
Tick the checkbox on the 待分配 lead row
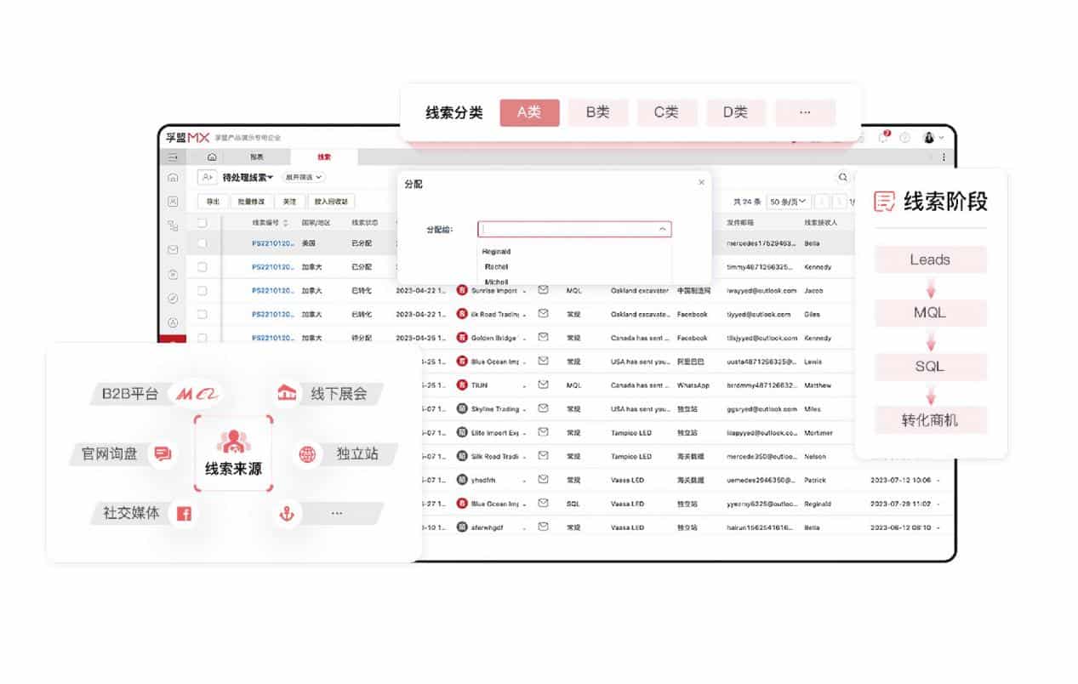pos(202,338)
